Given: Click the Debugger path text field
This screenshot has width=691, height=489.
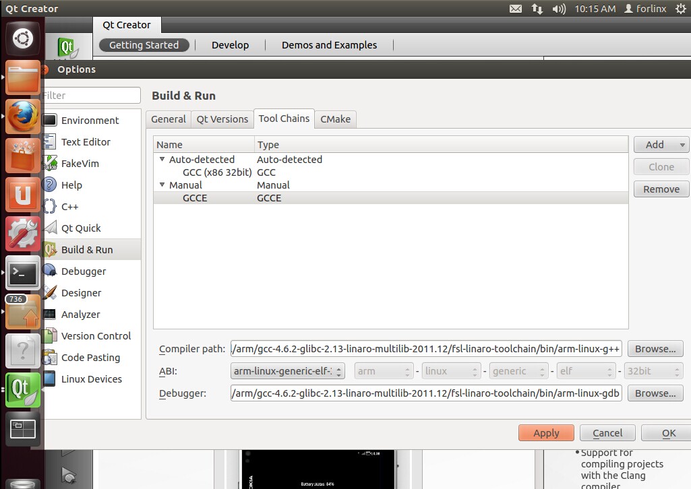Looking at the screenshot, I should 426,393.
